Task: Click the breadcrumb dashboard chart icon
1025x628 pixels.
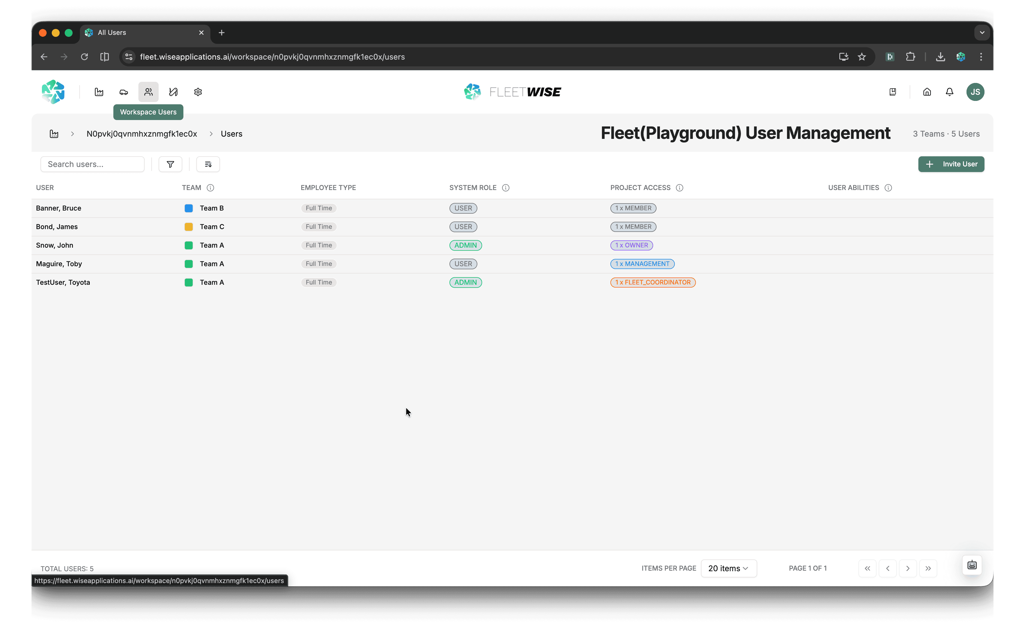Action: point(54,134)
